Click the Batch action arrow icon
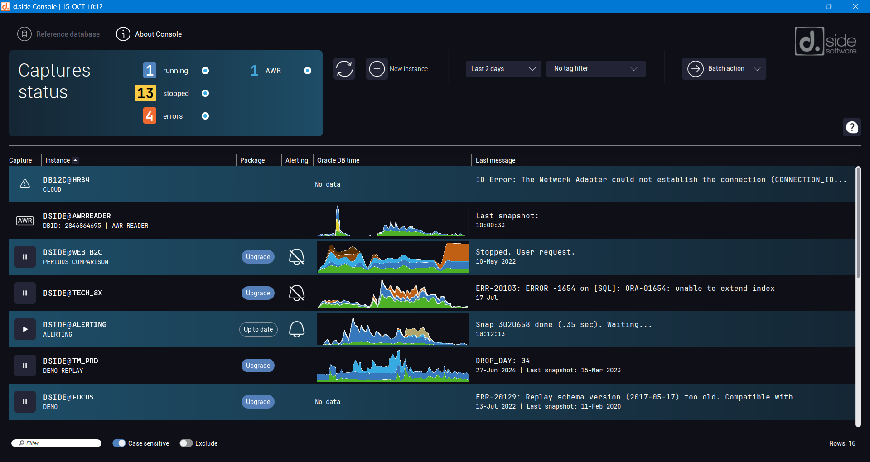 (696, 69)
